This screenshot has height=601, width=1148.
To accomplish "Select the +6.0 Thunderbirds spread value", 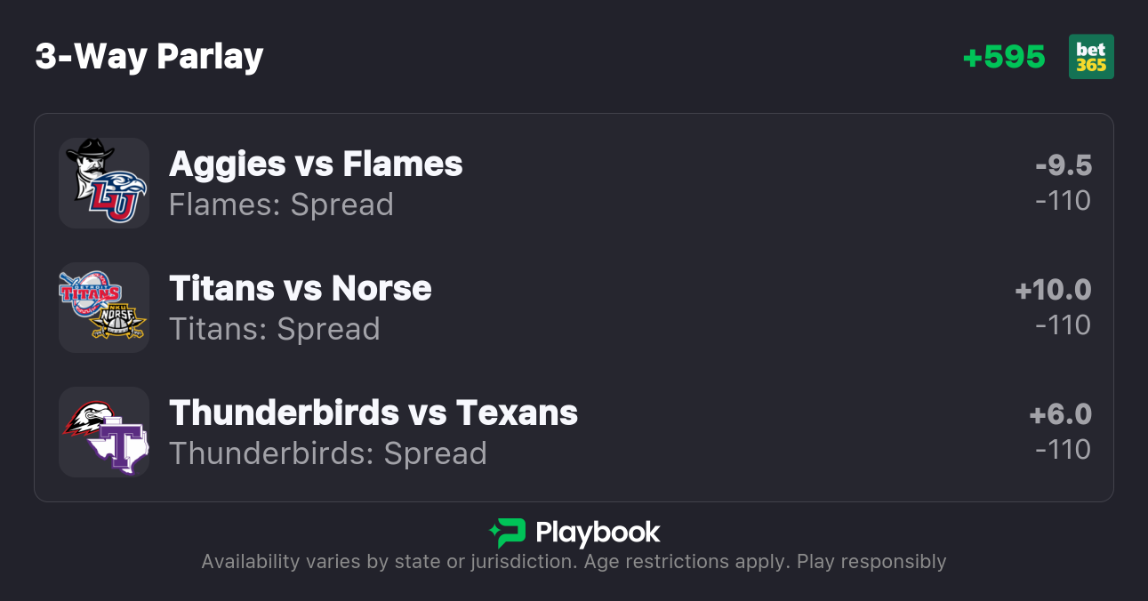I will pyautogui.click(x=1060, y=414).
